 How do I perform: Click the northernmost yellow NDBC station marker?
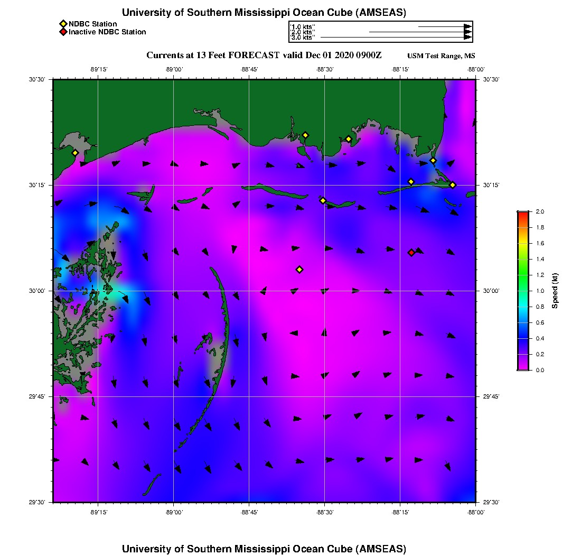click(x=305, y=135)
